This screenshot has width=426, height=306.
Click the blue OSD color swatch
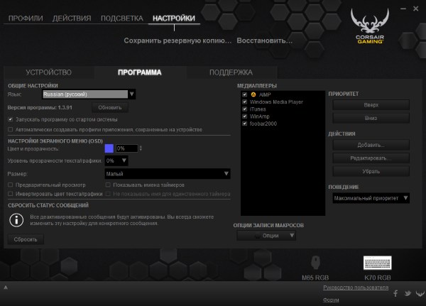pyautogui.click(x=109, y=148)
